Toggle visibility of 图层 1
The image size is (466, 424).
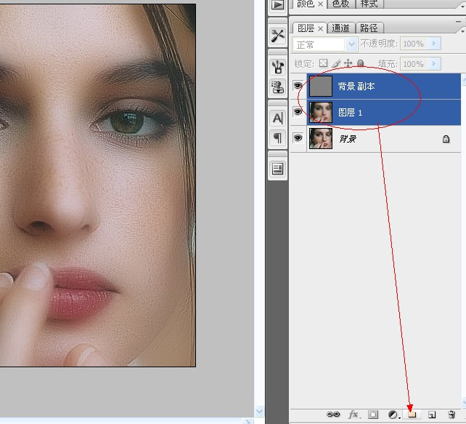click(298, 112)
